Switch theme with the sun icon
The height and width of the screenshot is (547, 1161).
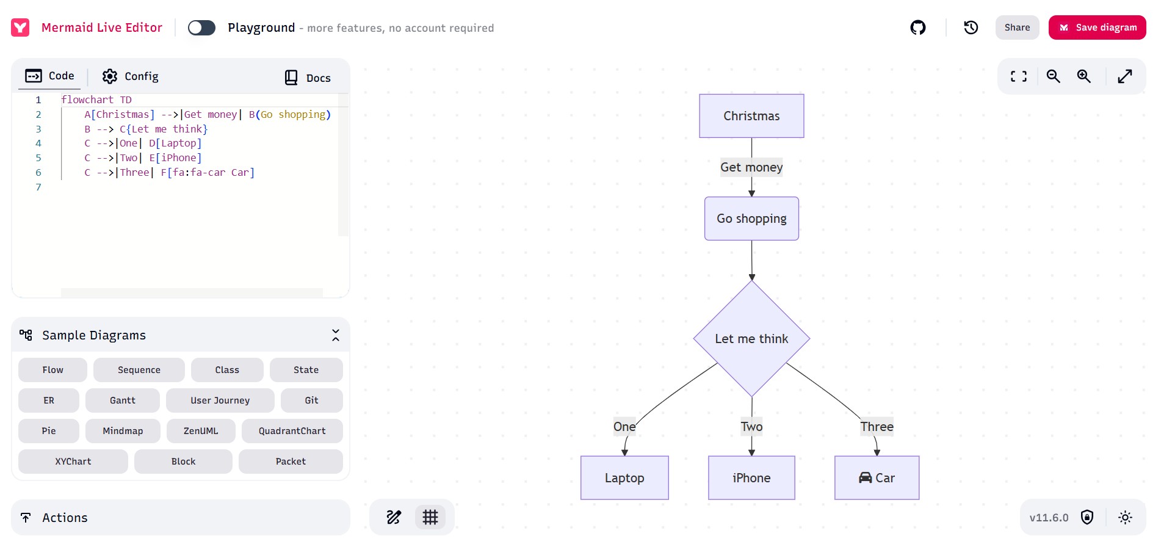pyautogui.click(x=1126, y=518)
